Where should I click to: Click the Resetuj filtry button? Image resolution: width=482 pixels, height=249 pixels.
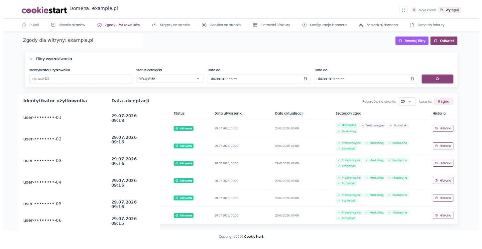click(x=412, y=41)
